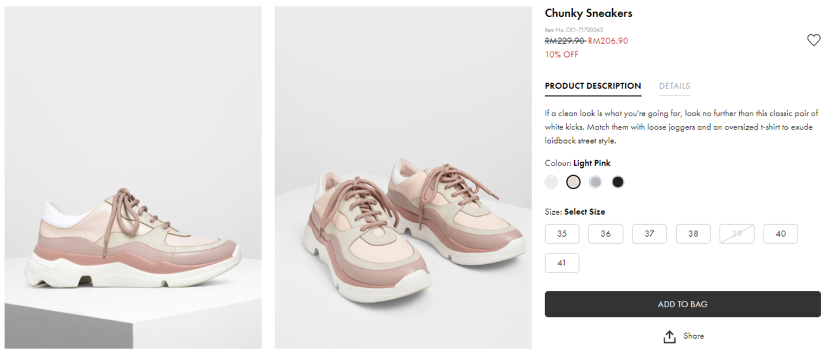Choose the white colour swatch
826x356 pixels.
click(x=552, y=182)
